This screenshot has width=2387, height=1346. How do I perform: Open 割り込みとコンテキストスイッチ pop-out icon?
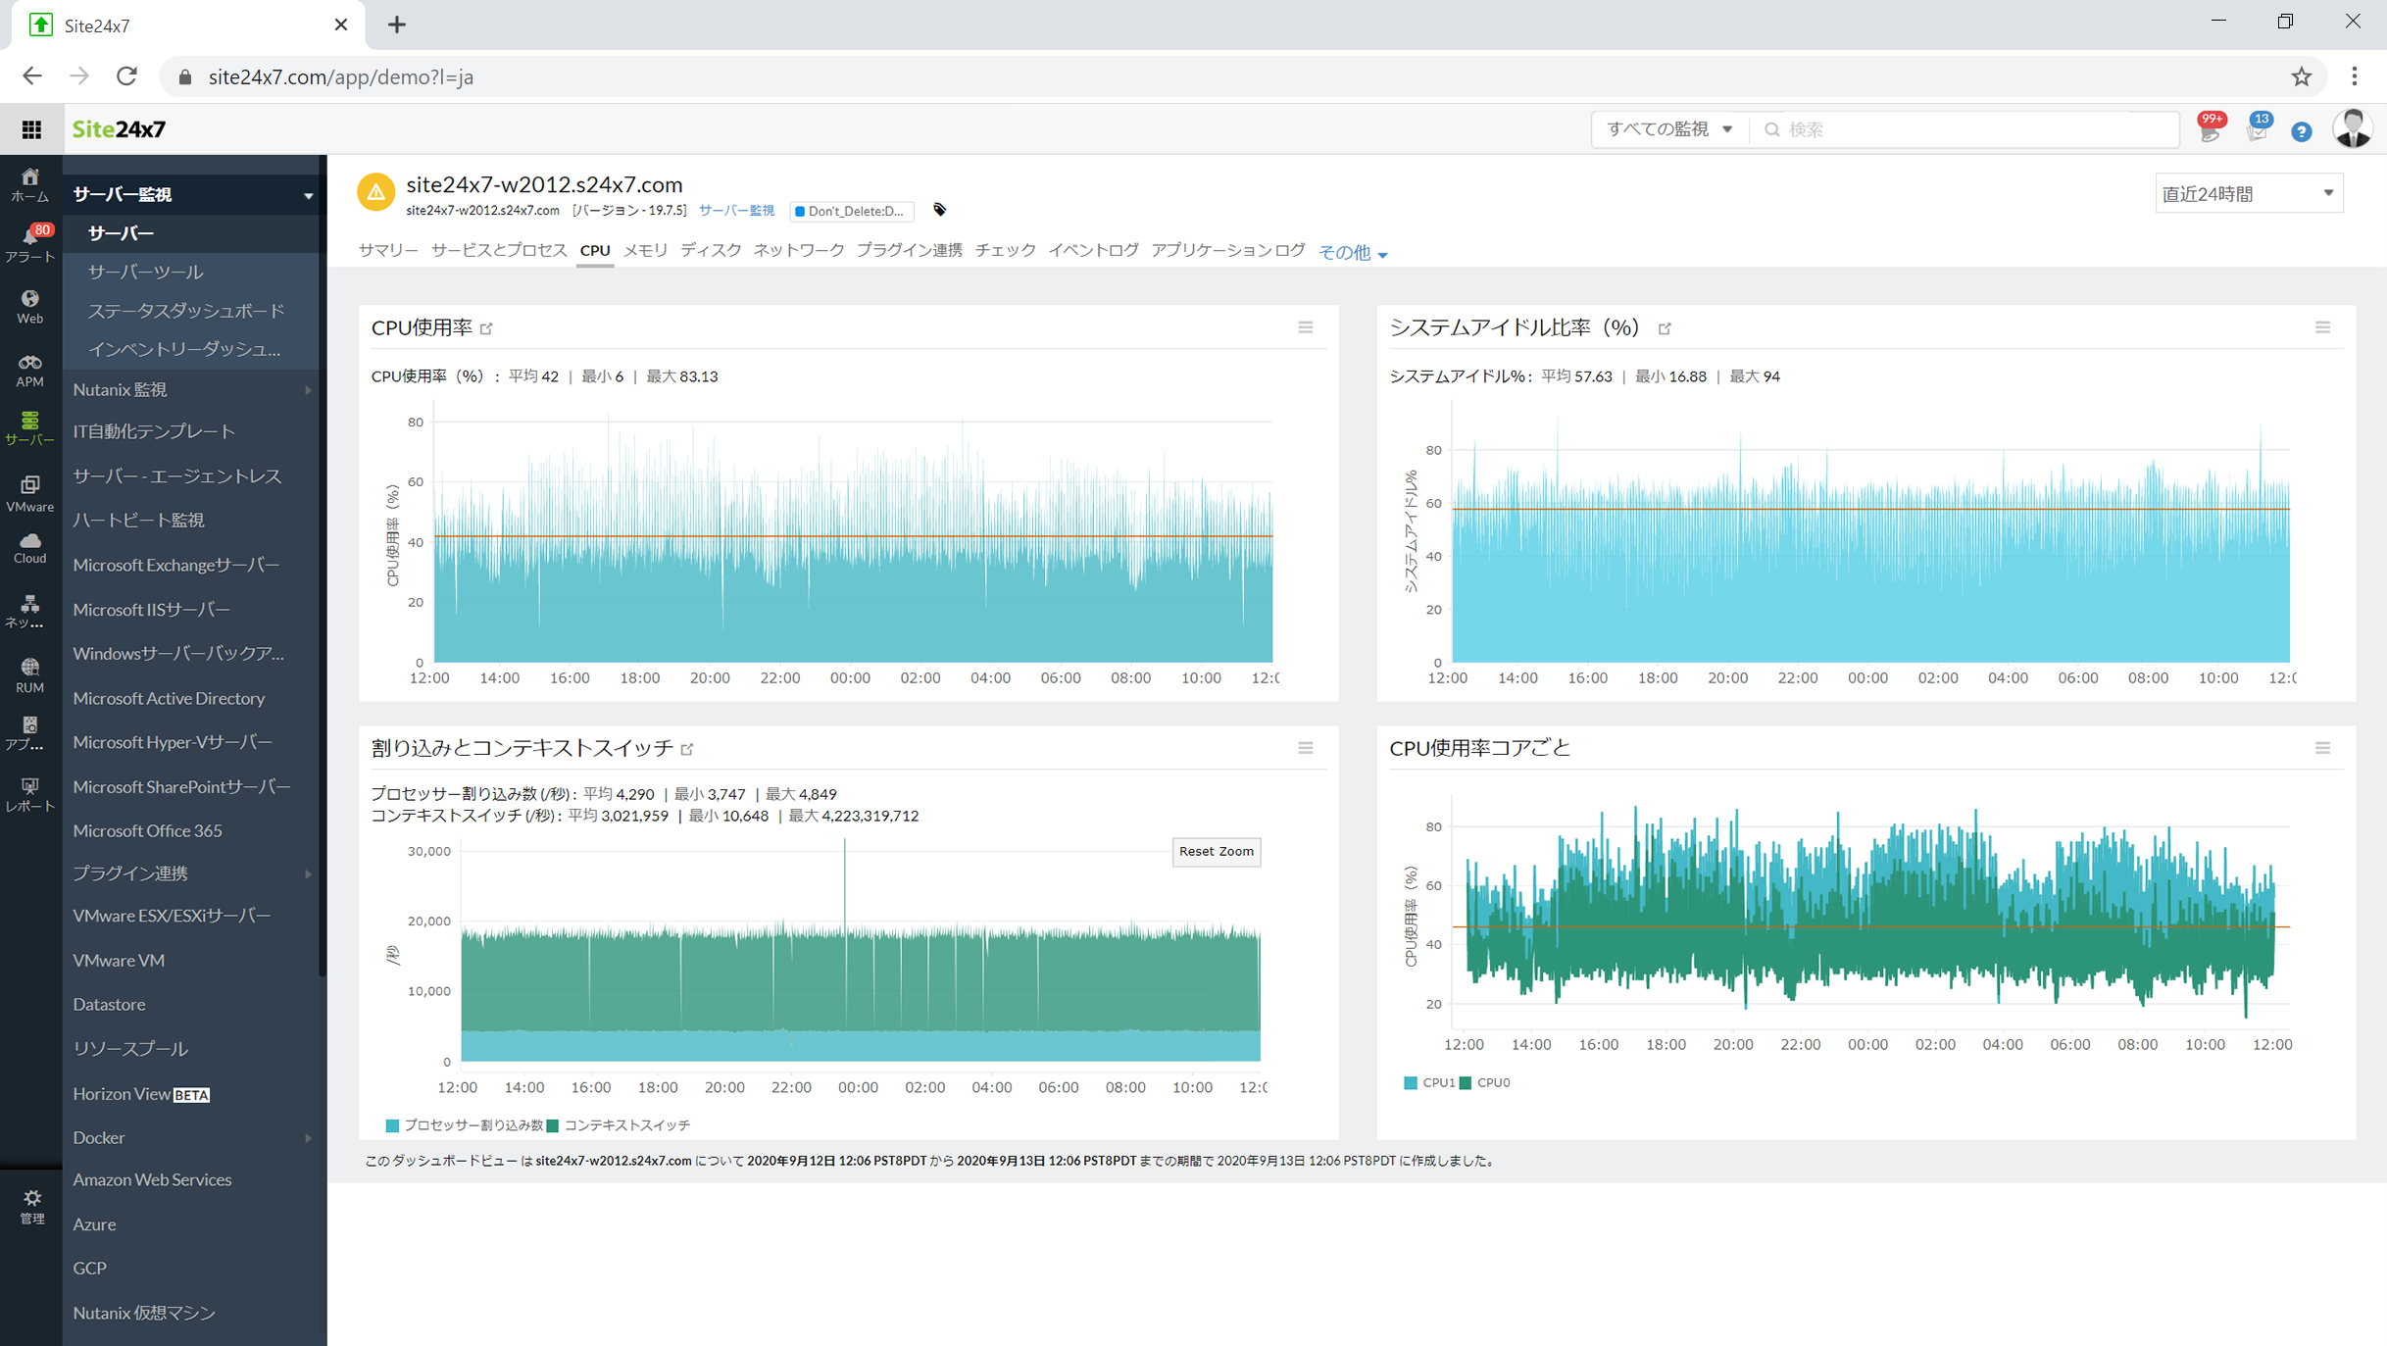click(x=687, y=749)
